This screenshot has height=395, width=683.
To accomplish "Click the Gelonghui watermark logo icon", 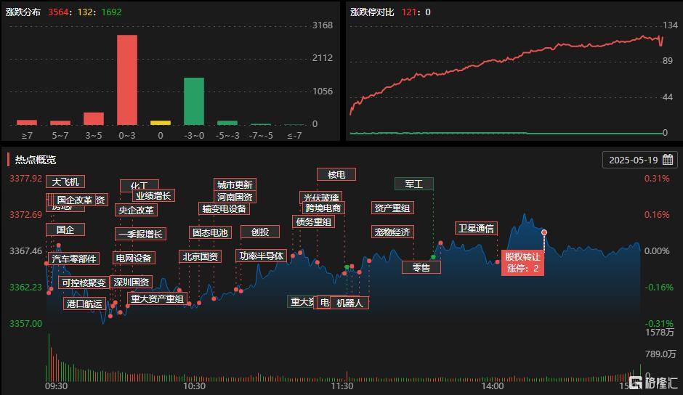I will coord(636,383).
